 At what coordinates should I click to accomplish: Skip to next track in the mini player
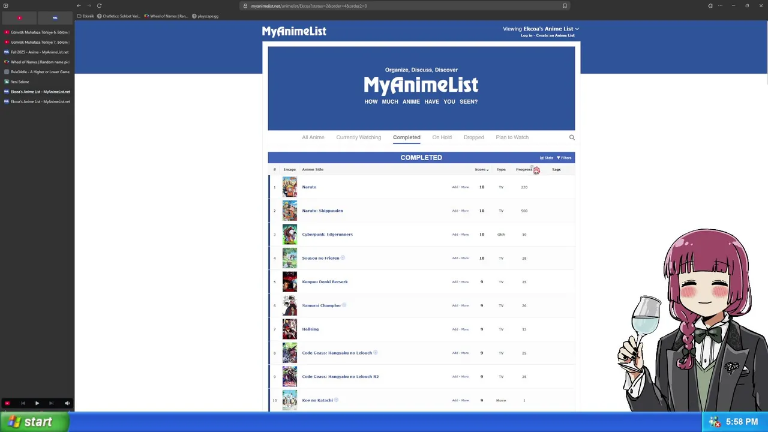tap(51, 403)
